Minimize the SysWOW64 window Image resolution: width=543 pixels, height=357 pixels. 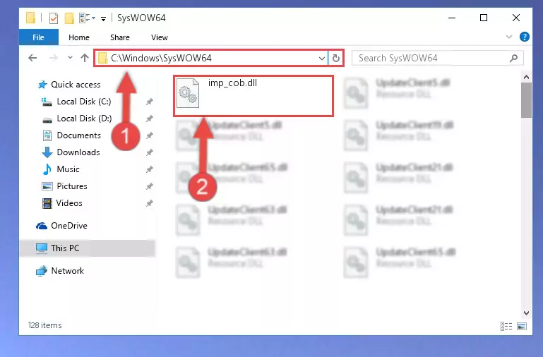452,18
